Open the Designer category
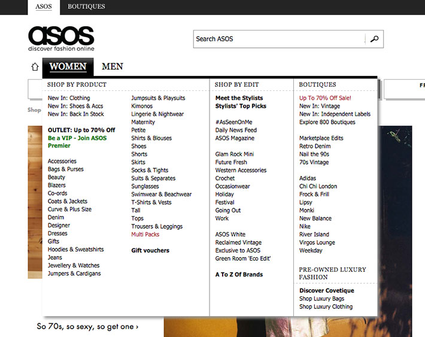Screen dimensions: 425x337 tap(59, 225)
